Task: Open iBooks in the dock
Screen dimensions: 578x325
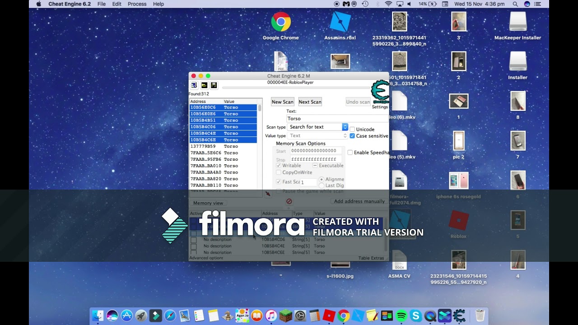Action: 256,316
